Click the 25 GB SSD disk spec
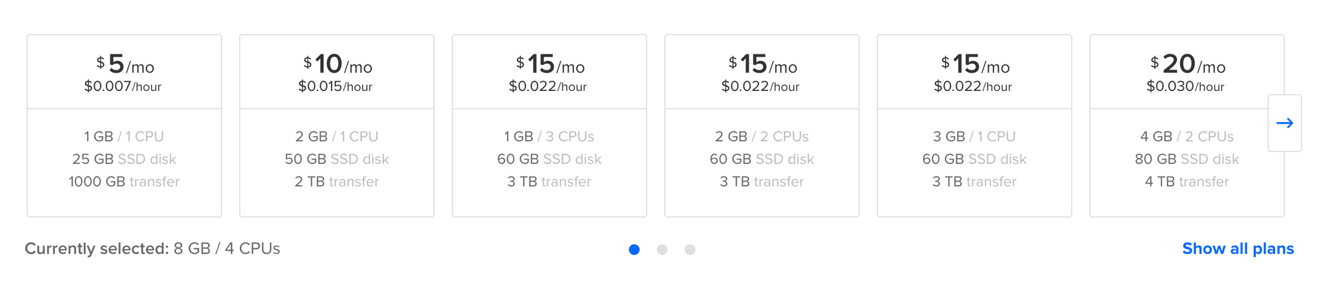 click(124, 159)
